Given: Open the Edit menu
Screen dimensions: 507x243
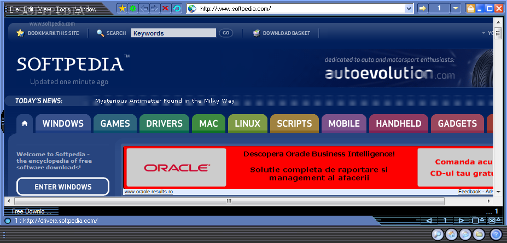Looking at the screenshot, I should [x=28, y=9].
